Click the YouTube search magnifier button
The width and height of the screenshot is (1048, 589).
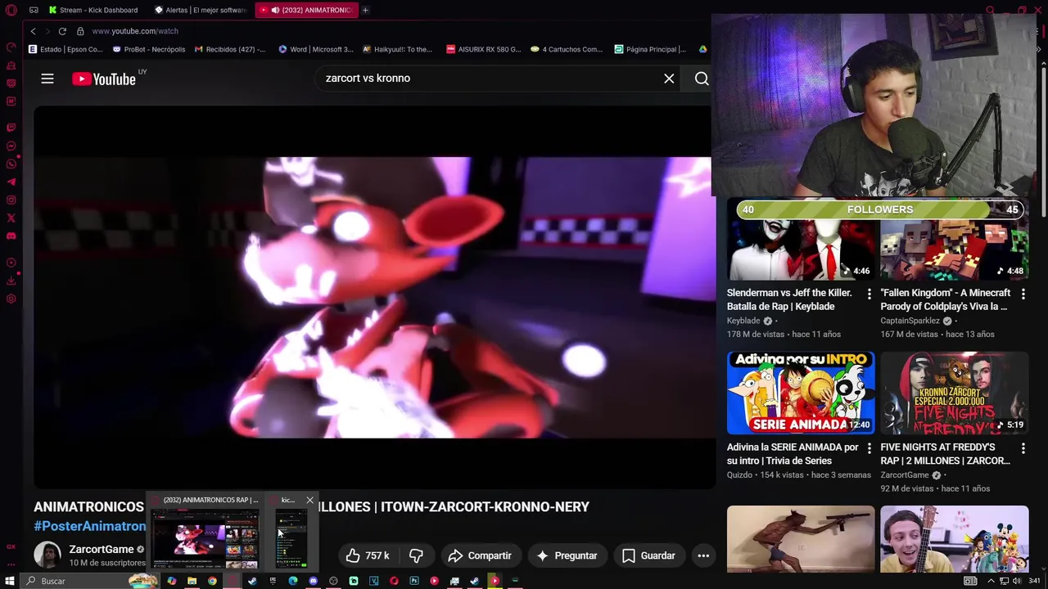(702, 79)
